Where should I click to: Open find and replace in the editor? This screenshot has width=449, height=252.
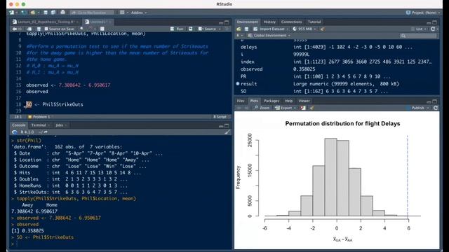[81, 29]
